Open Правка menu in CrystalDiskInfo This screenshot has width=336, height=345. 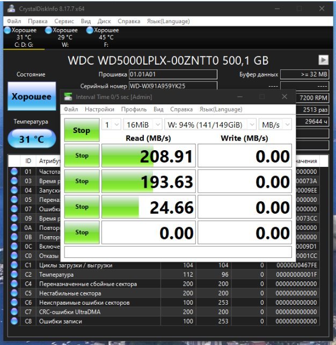38,21
